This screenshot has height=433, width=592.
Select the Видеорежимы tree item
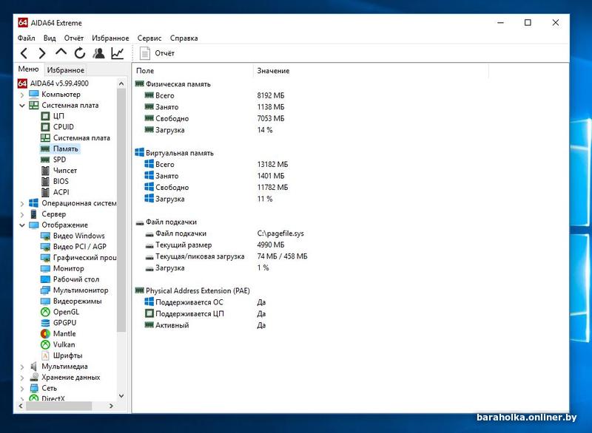(x=78, y=301)
